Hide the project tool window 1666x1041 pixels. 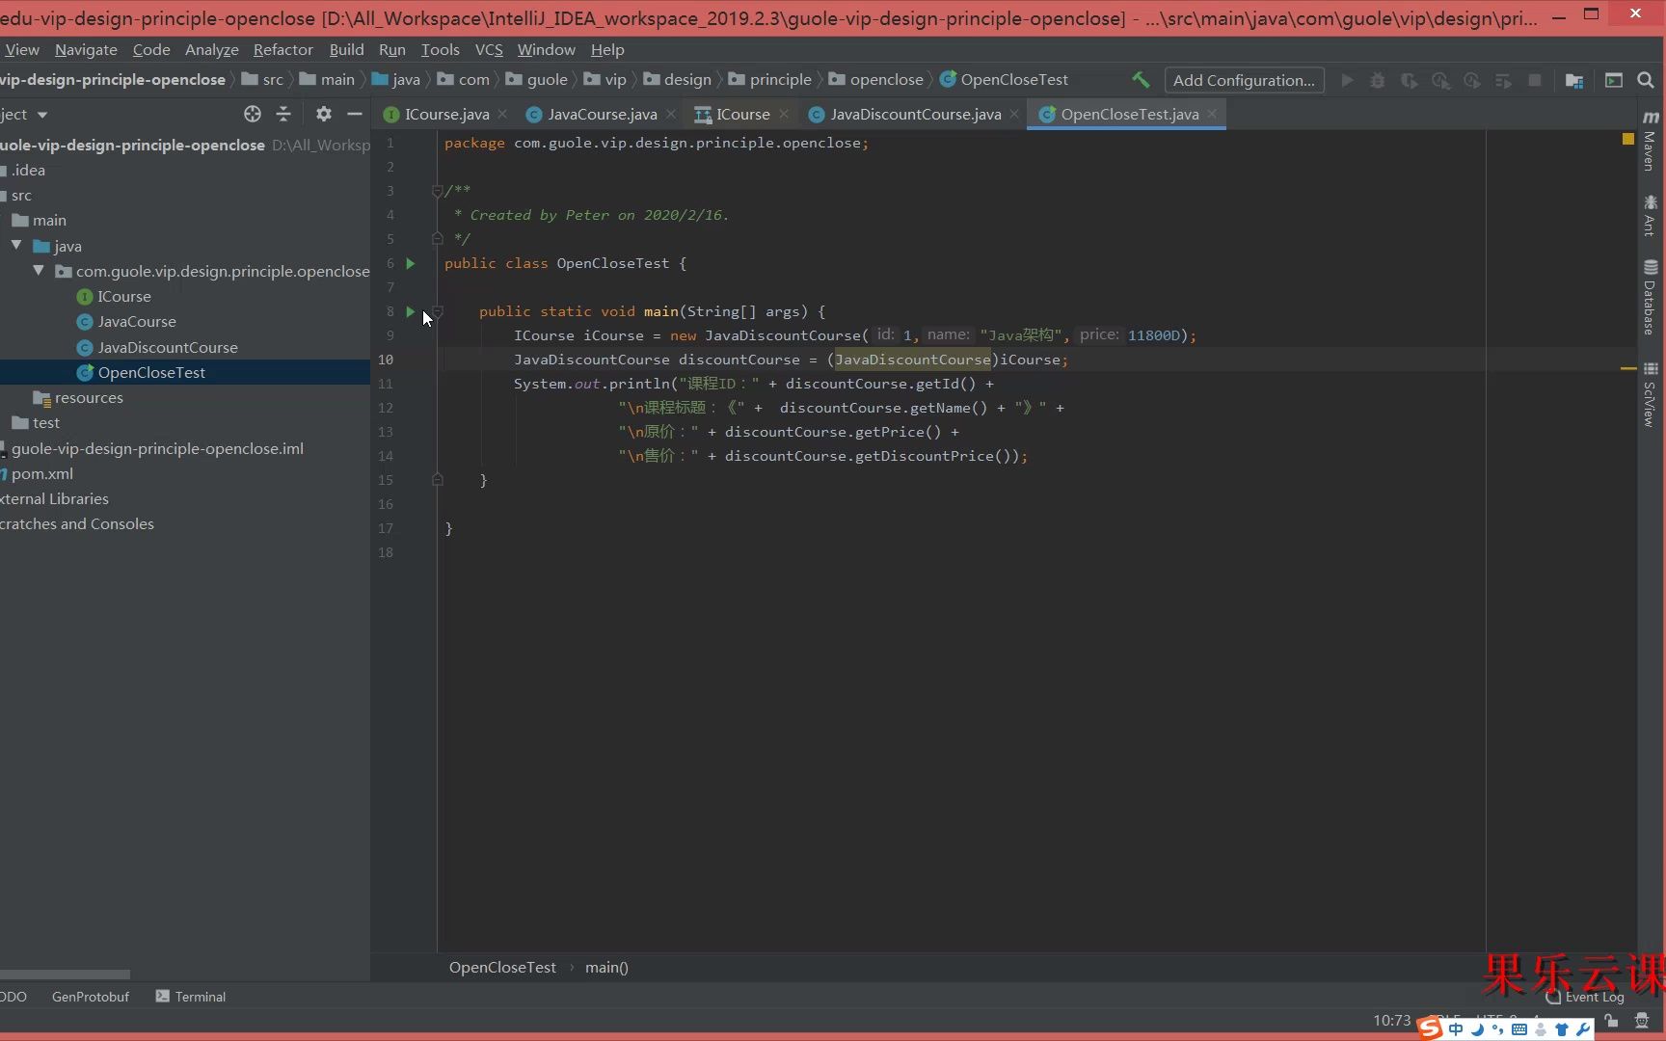point(355,114)
